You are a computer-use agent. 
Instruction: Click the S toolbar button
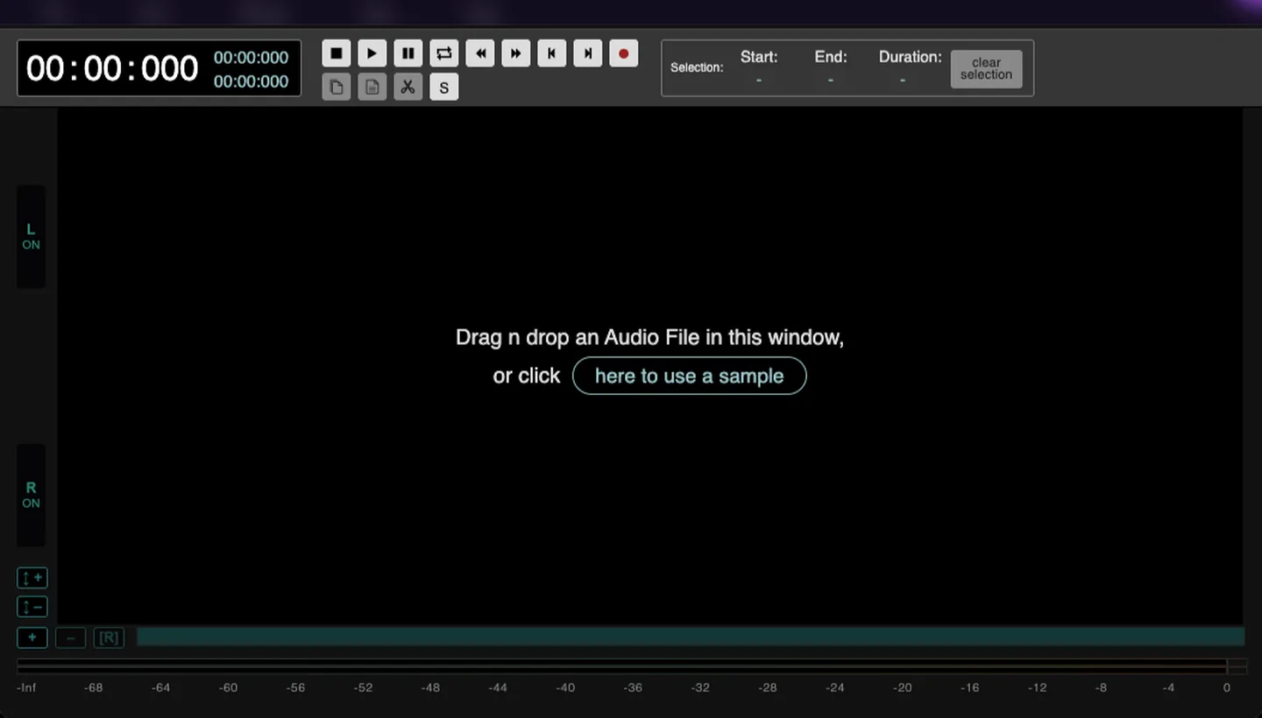[443, 87]
